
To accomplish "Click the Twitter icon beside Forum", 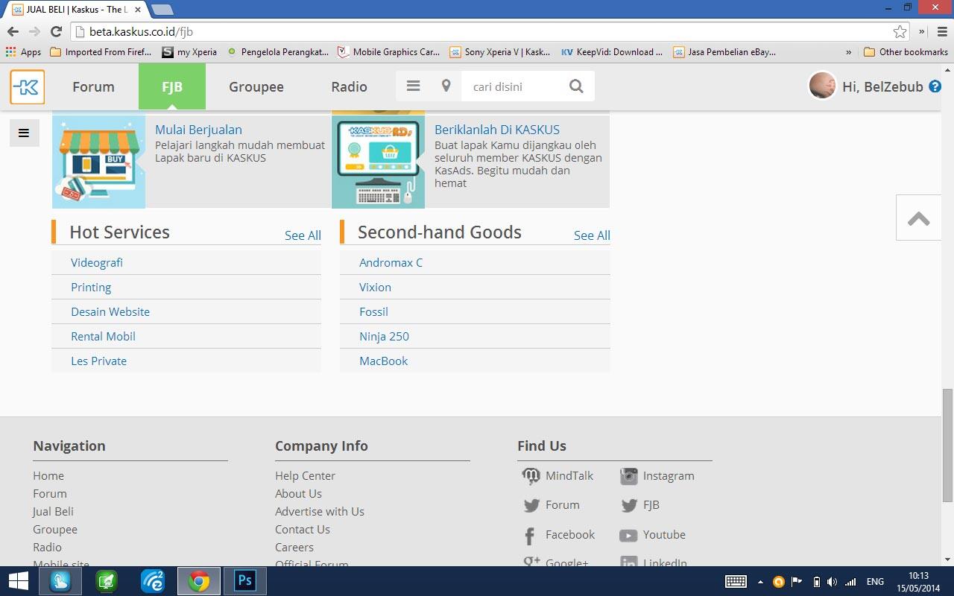I will pyautogui.click(x=531, y=505).
